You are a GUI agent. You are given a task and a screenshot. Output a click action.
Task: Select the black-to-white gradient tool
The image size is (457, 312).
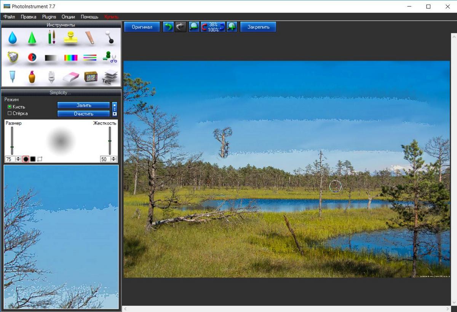click(51, 58)
